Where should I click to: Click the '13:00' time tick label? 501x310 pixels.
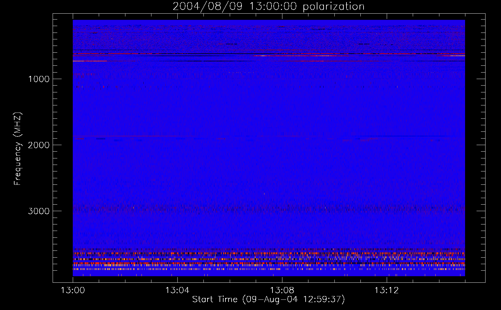coord(73,290)
